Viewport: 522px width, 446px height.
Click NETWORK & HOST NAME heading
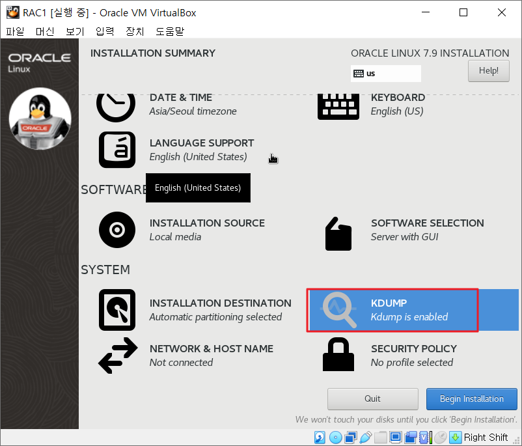212,349
